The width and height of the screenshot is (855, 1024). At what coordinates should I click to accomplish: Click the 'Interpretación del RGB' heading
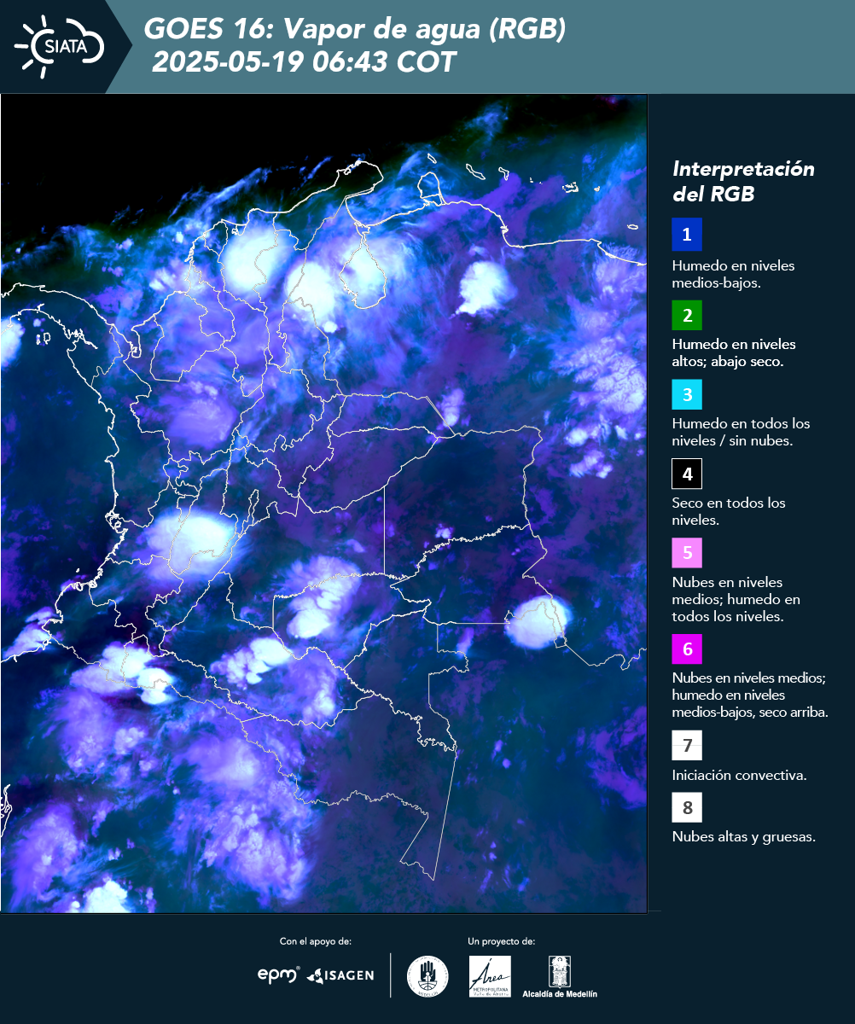(743, 181)
